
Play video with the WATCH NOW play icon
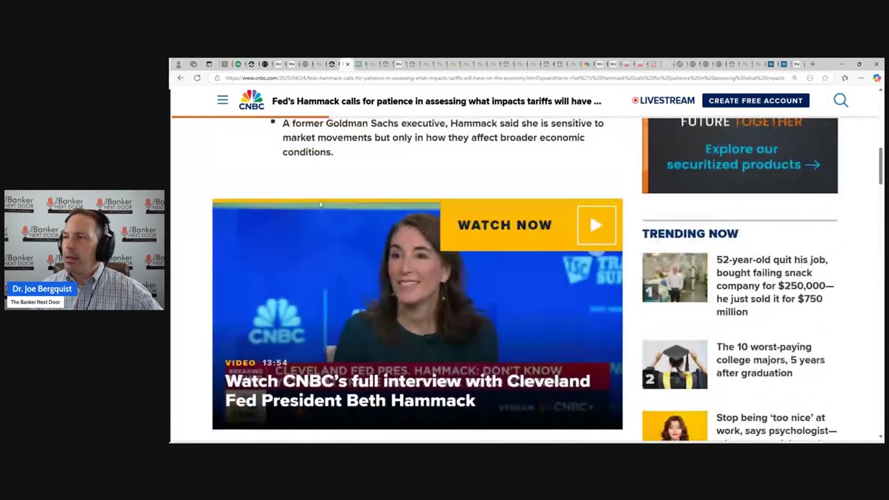click(x=596, y=225)
